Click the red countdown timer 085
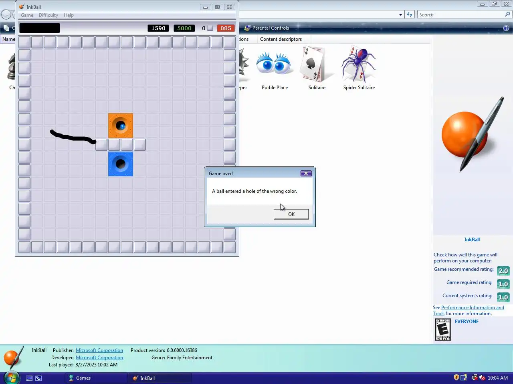This screenshot has width=513, height=384. 226,28
